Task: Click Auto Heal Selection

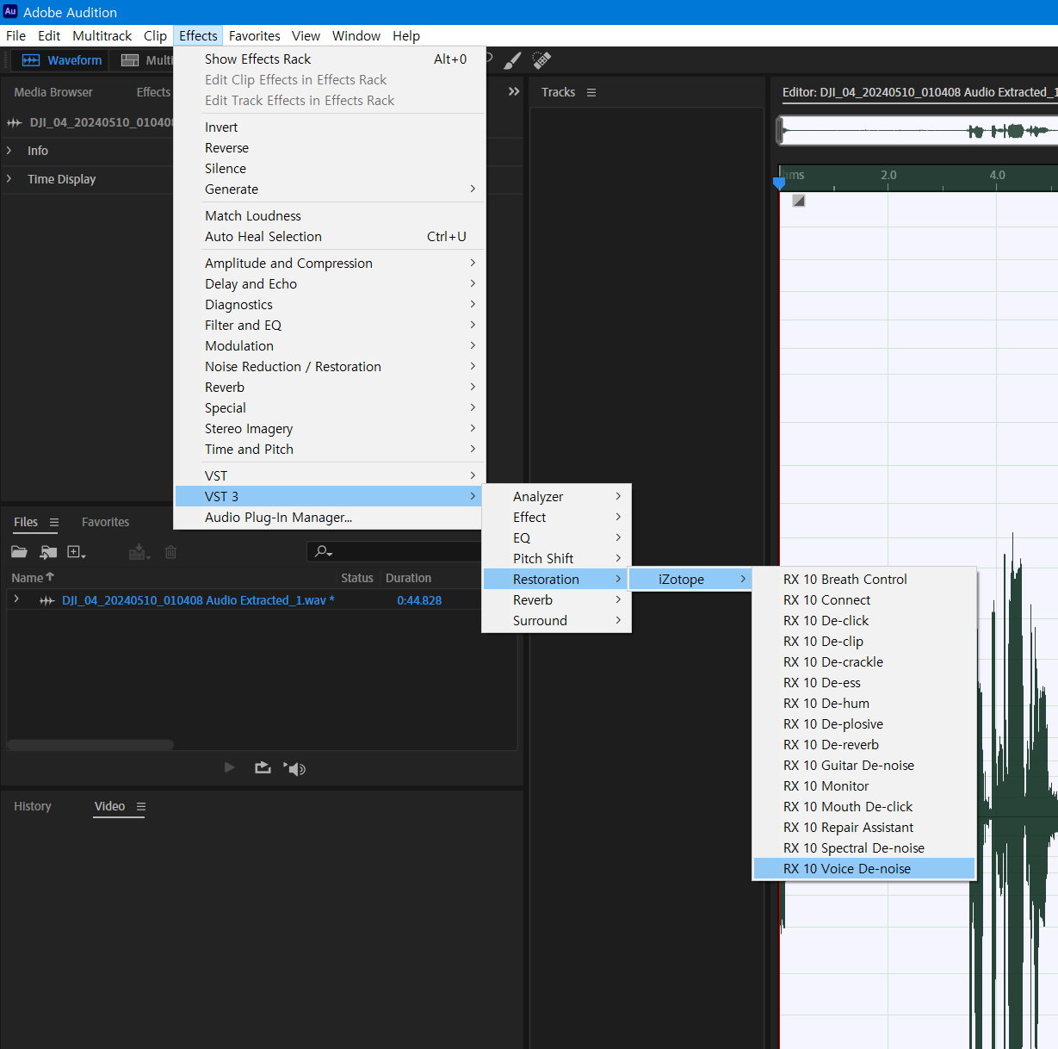Action: pyautogui.click(x=329, y=237)
